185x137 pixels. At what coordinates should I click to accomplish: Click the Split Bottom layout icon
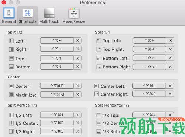point(11,67)
